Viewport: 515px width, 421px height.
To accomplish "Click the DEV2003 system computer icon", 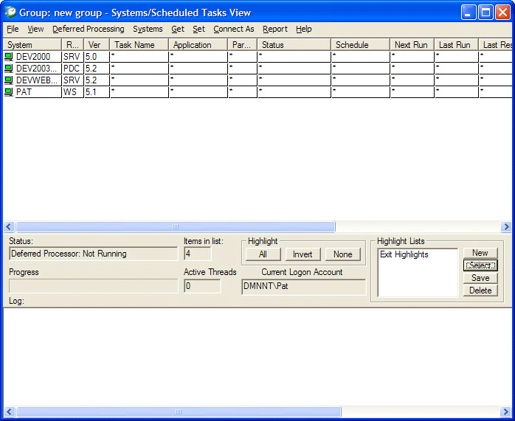I will pyautogui.click(x=9, y=69).
